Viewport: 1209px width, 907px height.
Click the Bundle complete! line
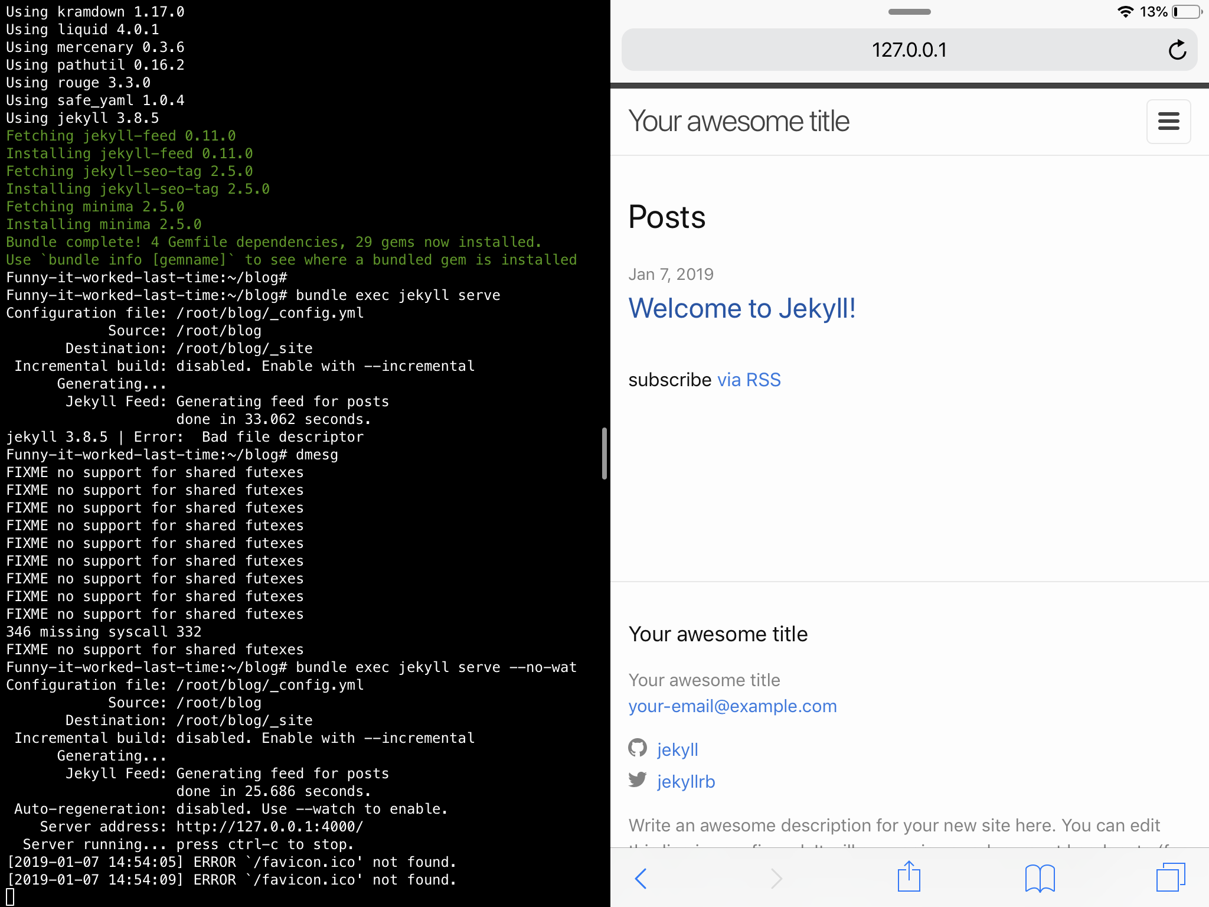point(274,242)
